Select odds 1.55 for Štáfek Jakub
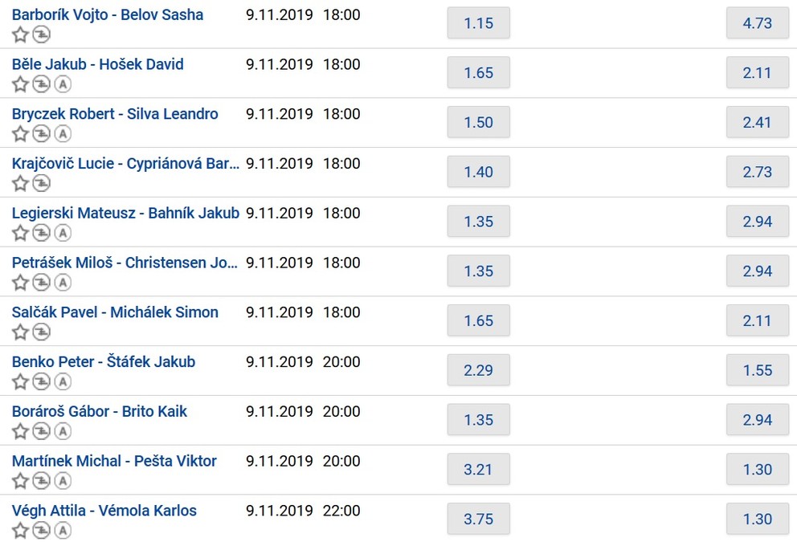The image size is (797, 542). (757, 370)
